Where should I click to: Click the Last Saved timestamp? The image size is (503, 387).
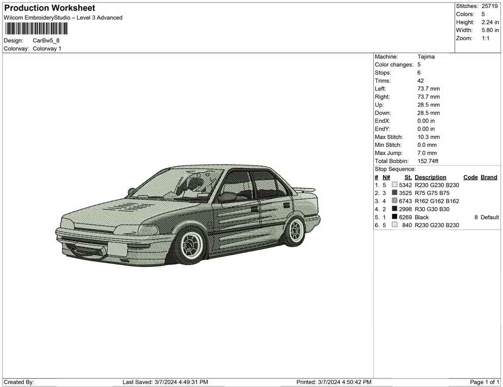point(165,382)
